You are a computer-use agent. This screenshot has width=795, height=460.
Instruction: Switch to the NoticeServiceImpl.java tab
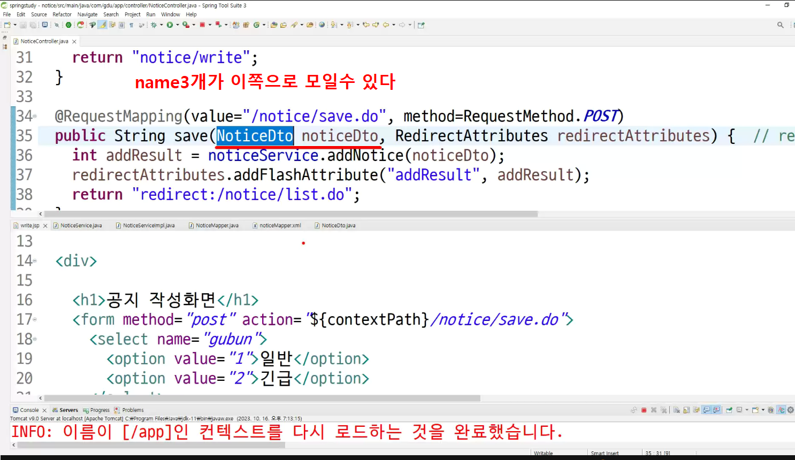pyautogui.click(x=145, y=226)
